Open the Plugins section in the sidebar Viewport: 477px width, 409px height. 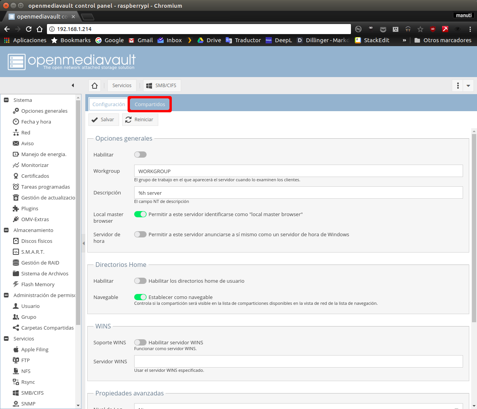point(29,208)
